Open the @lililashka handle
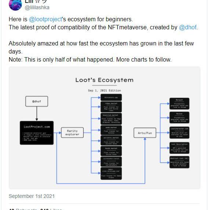 [37, 7]
